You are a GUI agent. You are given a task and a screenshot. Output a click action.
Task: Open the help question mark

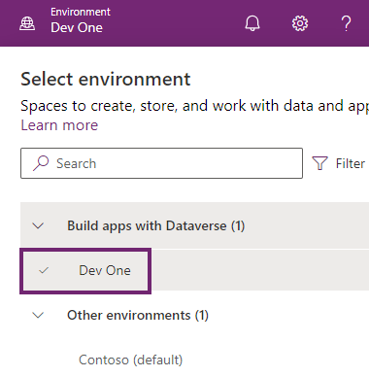point(346,23)
